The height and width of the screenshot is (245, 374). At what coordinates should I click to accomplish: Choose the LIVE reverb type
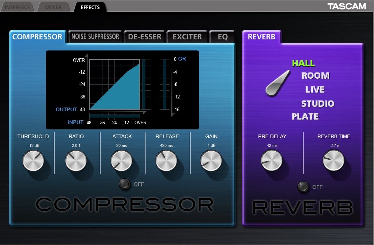(x=315, y=90)
